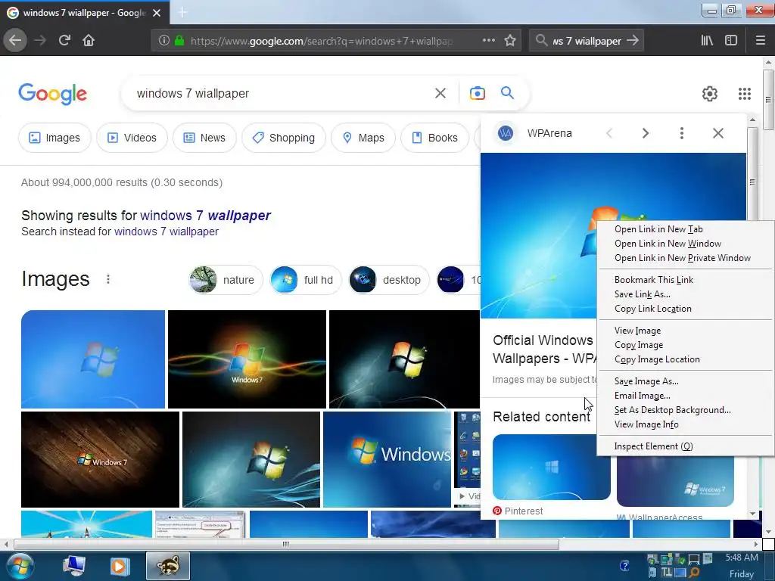Image resolution: width=775 pixels, height=581 pixels.
Task: Open the site information icon in the address bar
Action: 164,40
